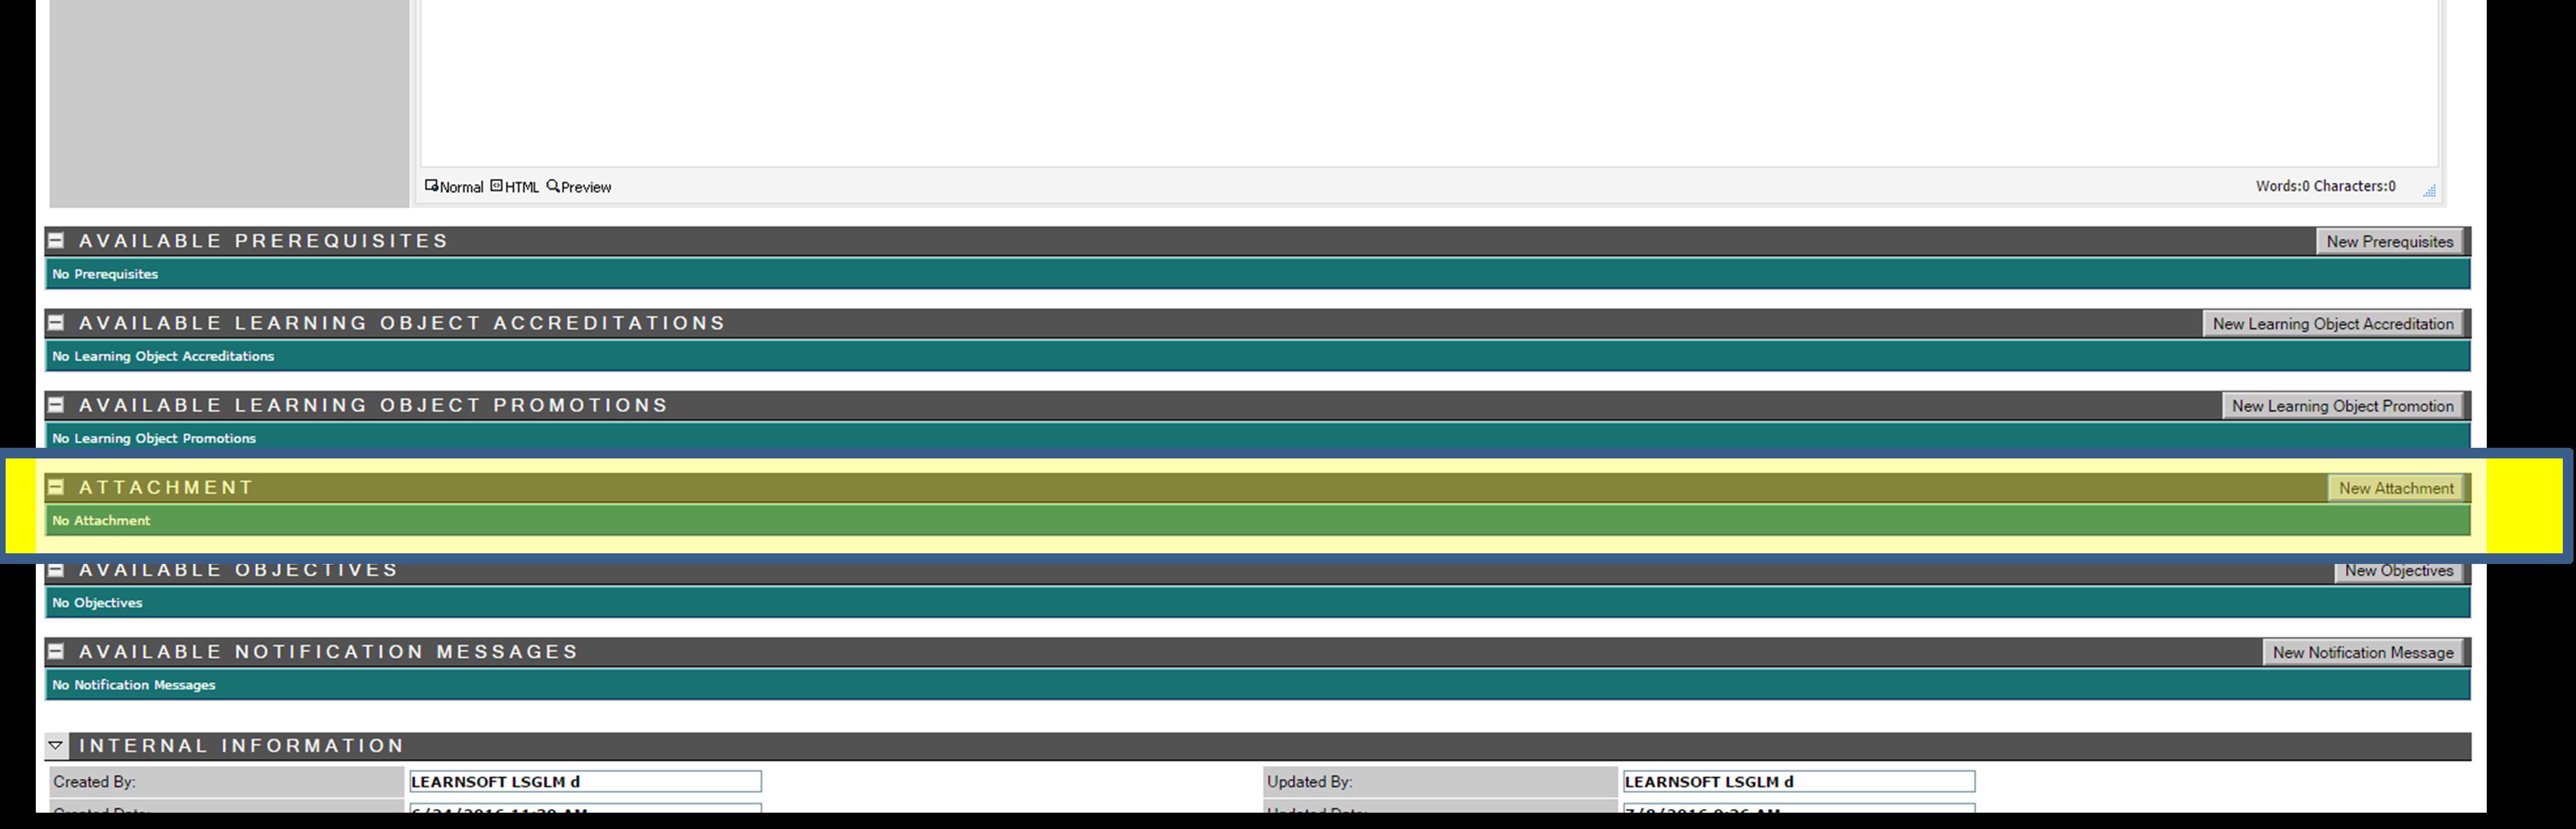This screenshot has width=2576, height=829.
Task: Click the New Attachment button
Action: [x=2395, y=489]
